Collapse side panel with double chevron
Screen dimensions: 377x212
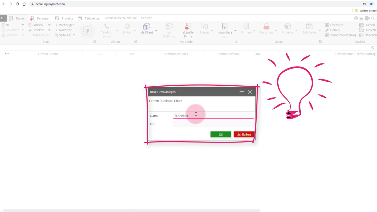pos(373,48)
